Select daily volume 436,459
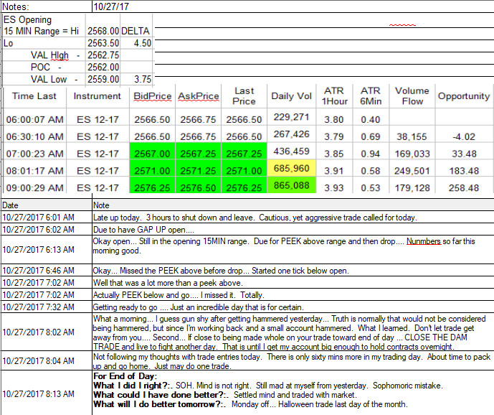The height and width of the screenshot is (415, 494). point(291,151)
